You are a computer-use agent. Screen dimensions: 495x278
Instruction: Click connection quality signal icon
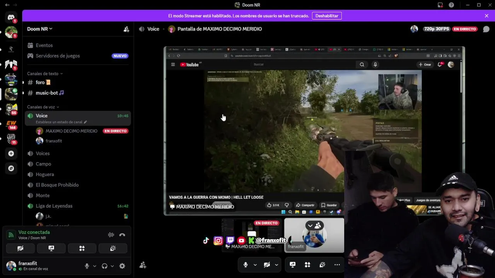pyautogui.click(x=11, y=235)
